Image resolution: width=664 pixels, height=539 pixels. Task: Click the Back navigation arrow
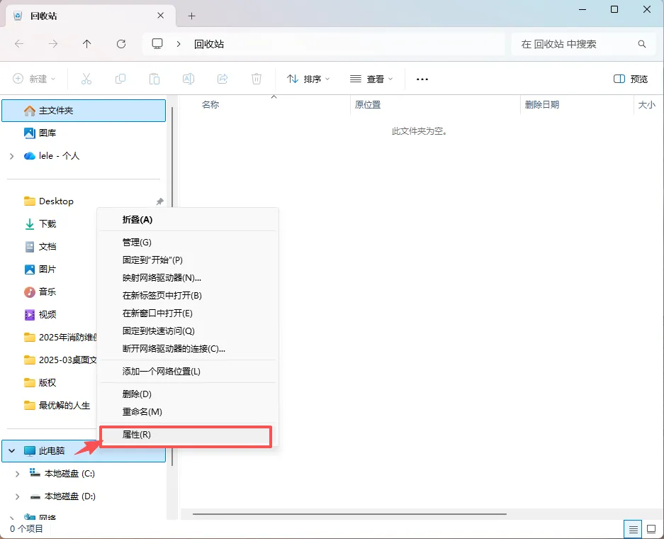pos(18,43)
